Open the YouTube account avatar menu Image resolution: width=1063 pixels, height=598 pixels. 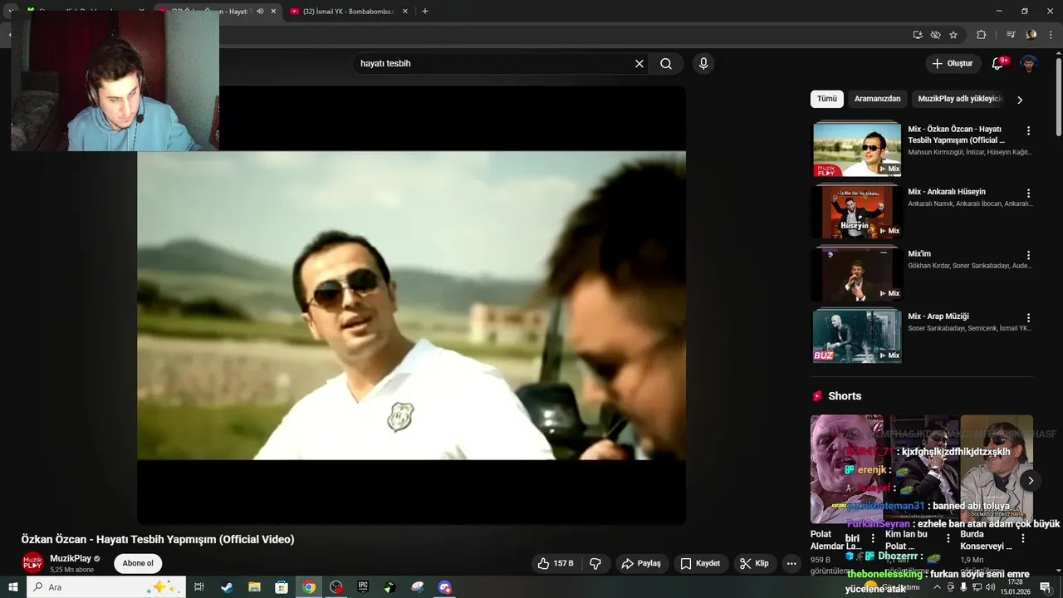pyautogui.click(x=1029, y=64)
